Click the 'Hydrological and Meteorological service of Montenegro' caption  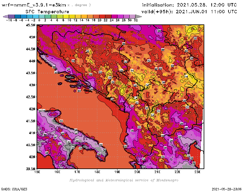coord(124,180)
